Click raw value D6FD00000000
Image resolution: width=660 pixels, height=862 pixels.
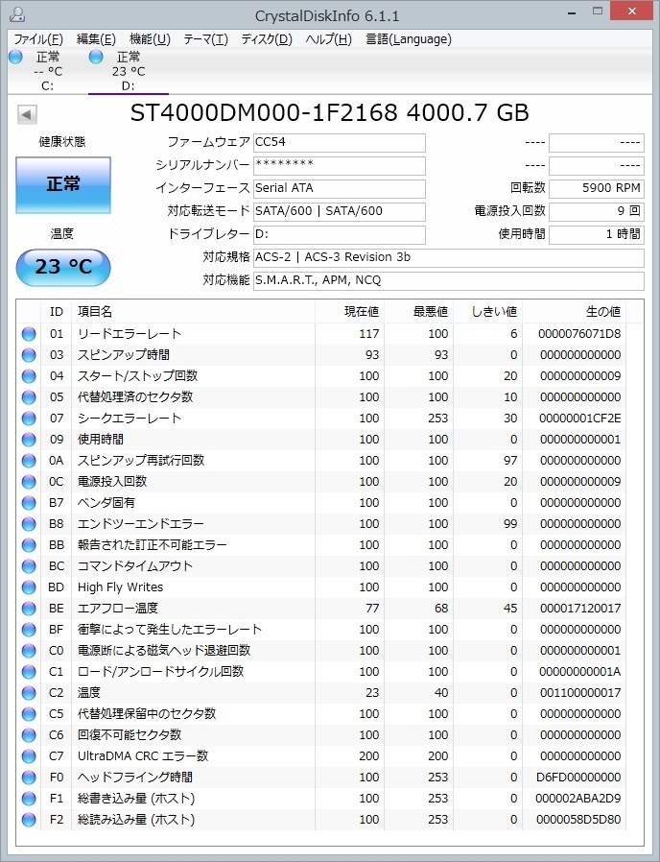point(578,778)
